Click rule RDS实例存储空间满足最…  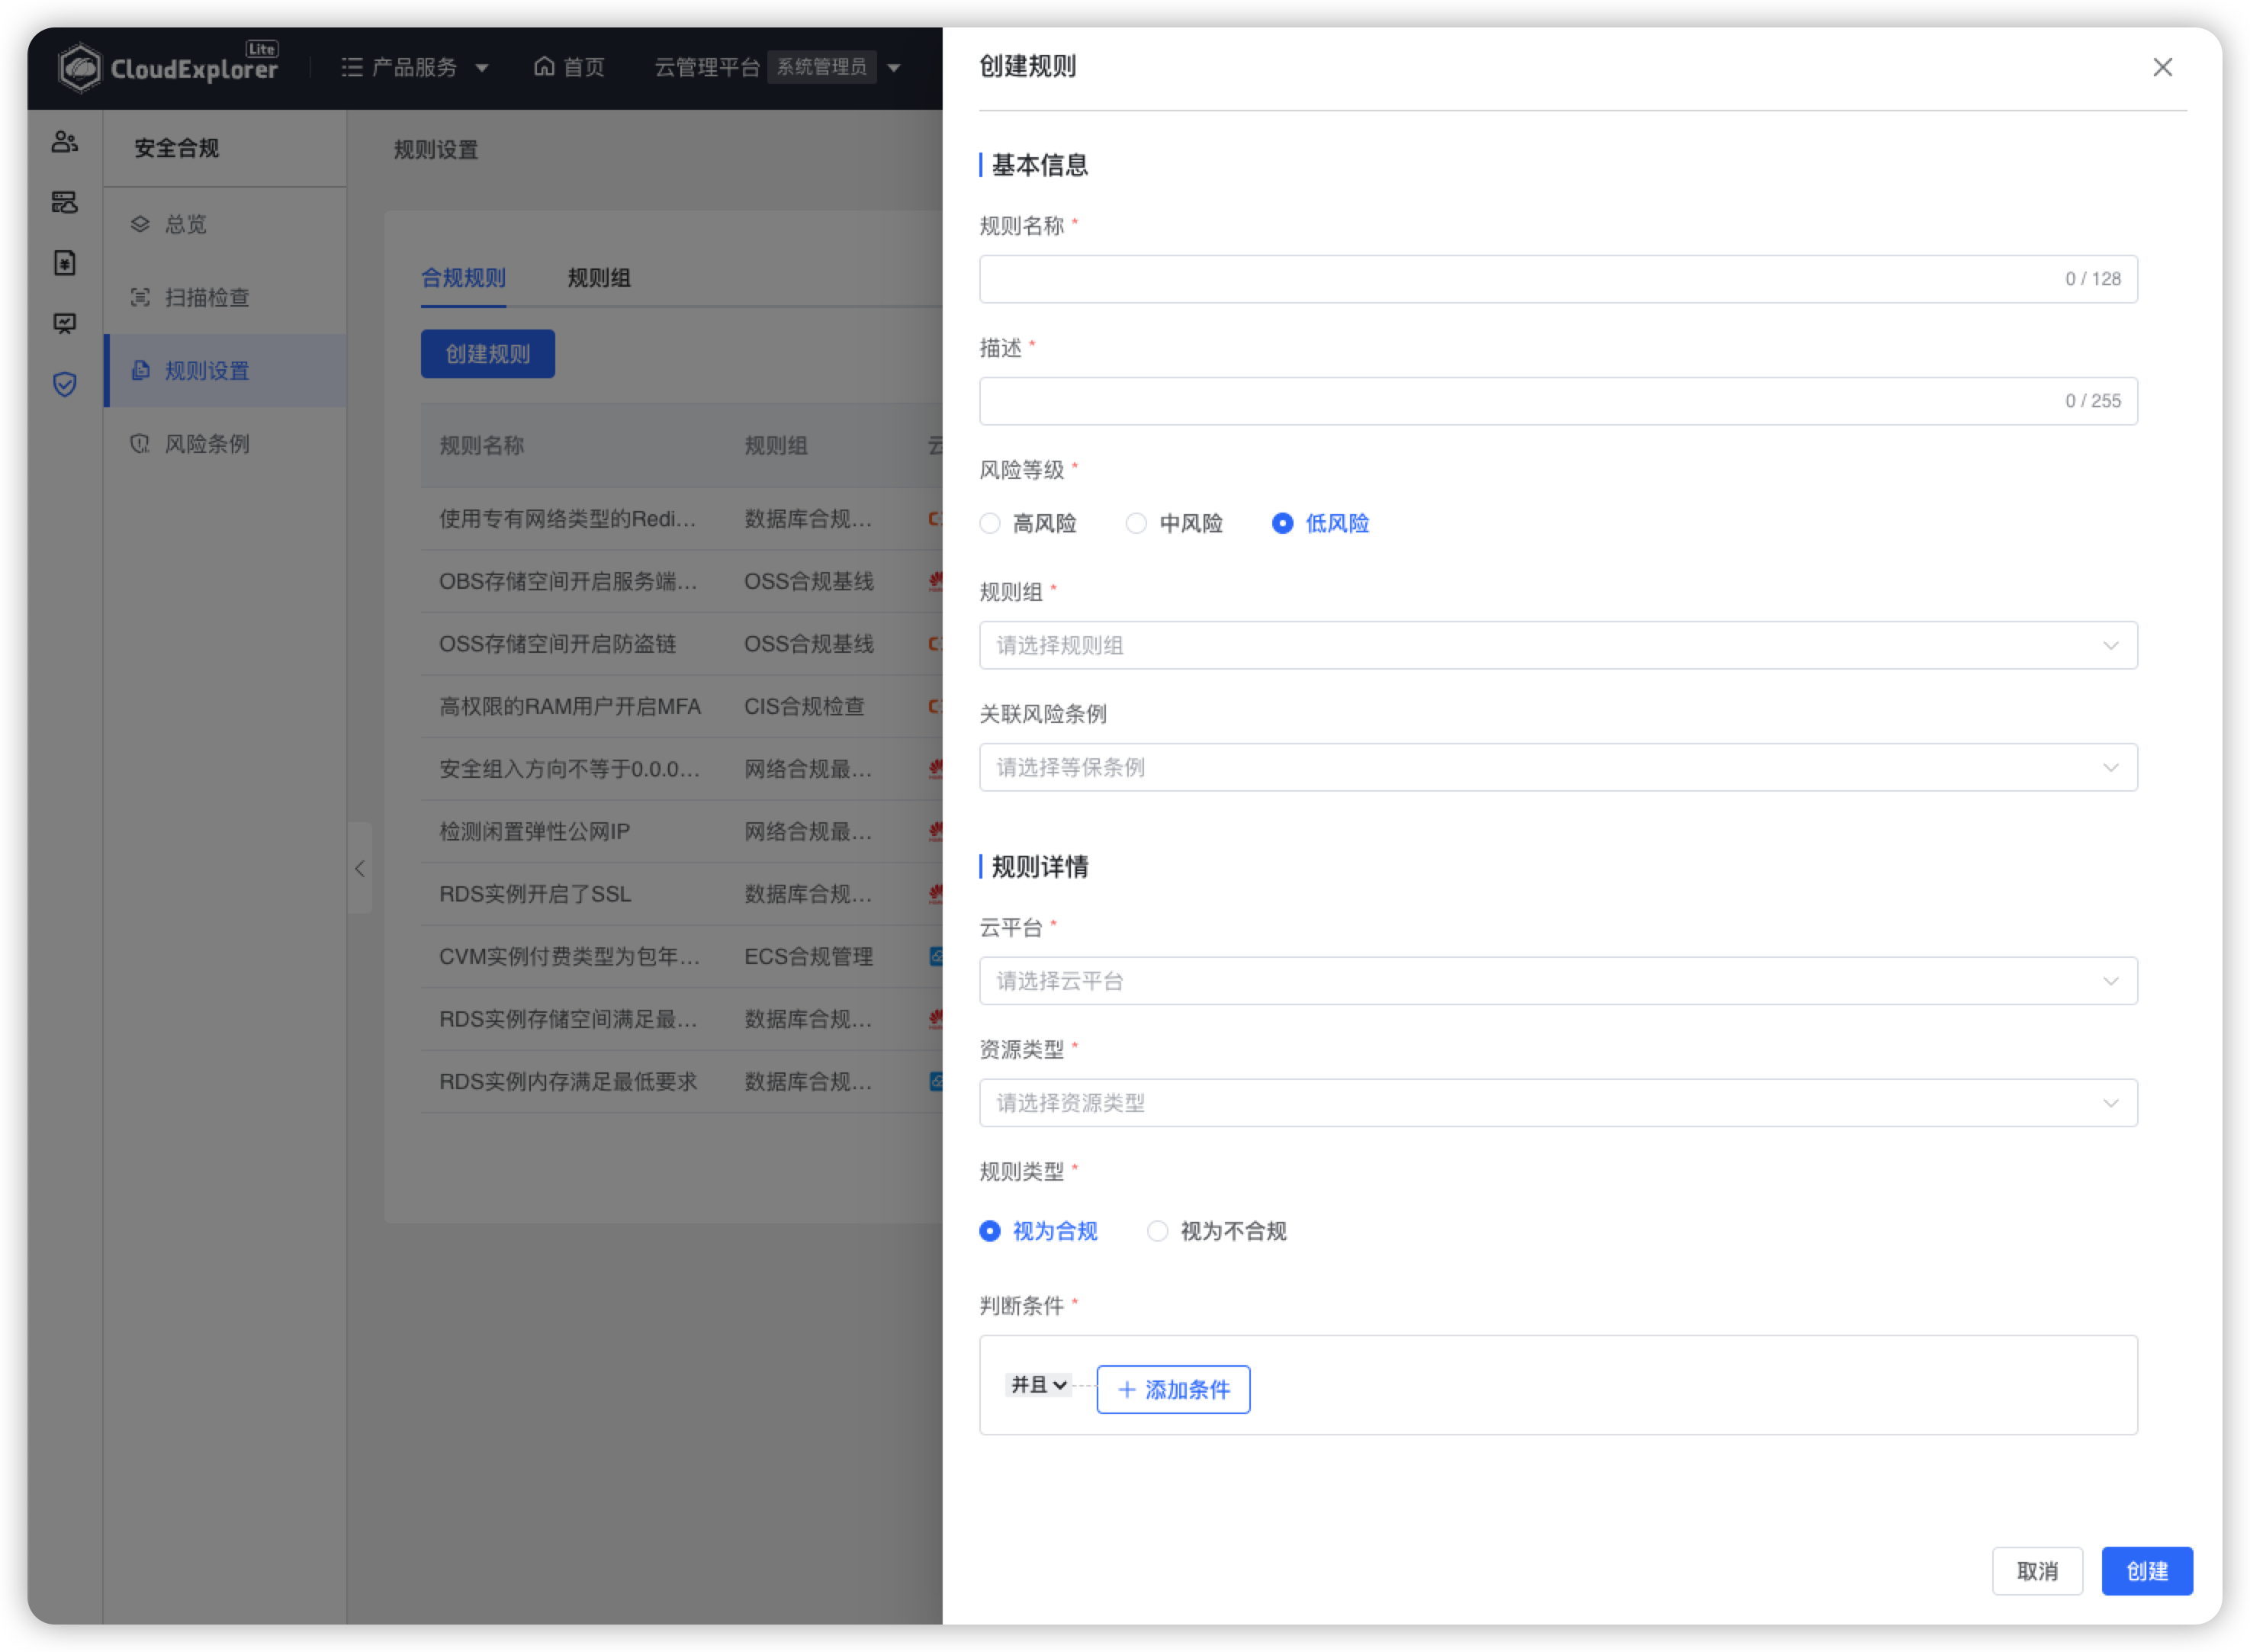[568, 1019]
